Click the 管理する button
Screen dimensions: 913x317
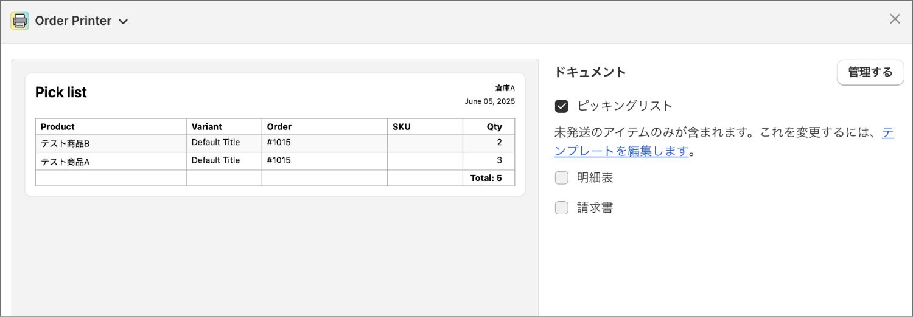point(870,72)
